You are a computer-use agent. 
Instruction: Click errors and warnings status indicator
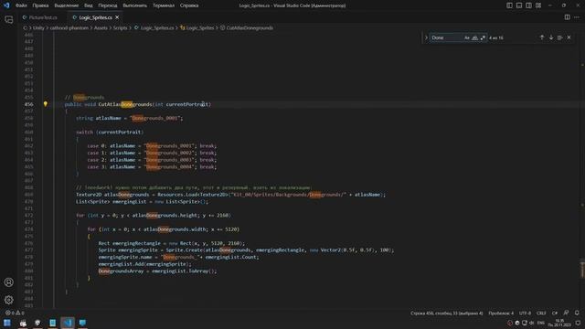pos(15,313)
